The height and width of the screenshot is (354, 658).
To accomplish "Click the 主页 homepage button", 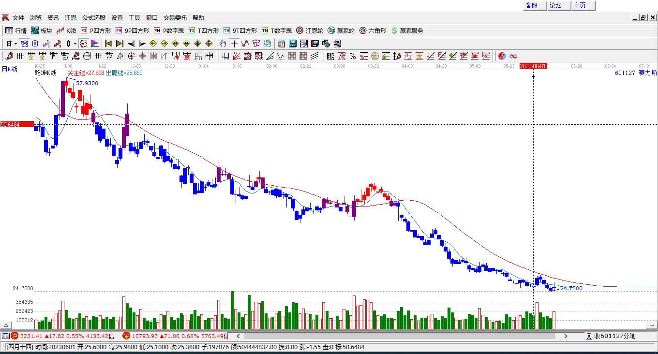I will [583, 5].
